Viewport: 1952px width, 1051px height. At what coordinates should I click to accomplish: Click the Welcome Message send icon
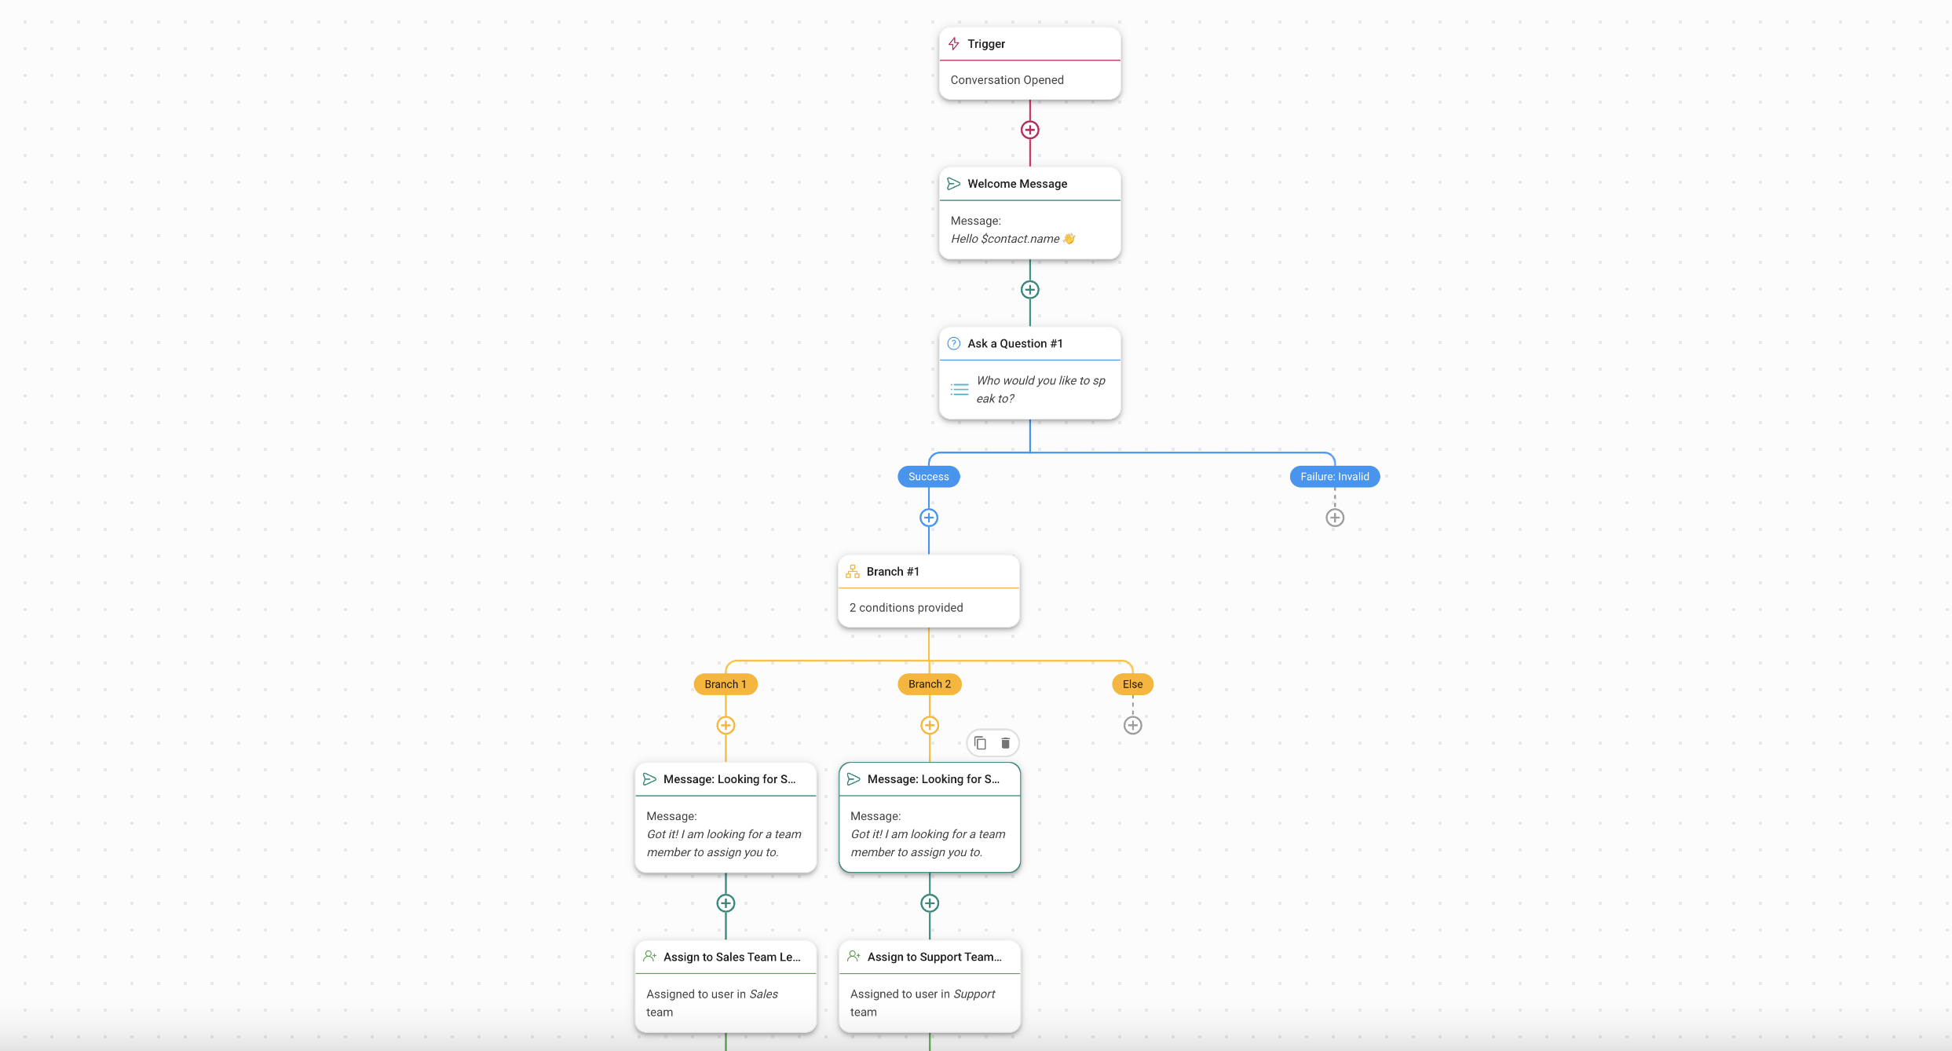point(953,182)
